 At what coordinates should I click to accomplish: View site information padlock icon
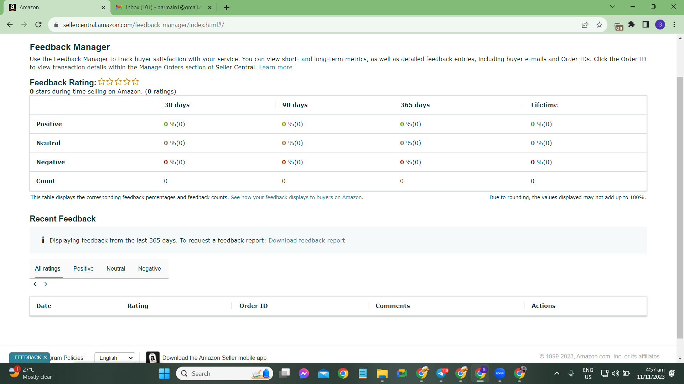56,25
